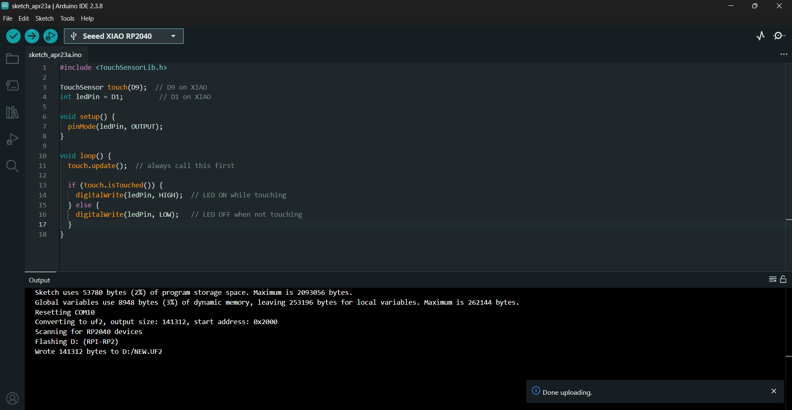The image size is (792, 410).
Task: Click line number 13 in the gutter
Action: tap(43, 185)
